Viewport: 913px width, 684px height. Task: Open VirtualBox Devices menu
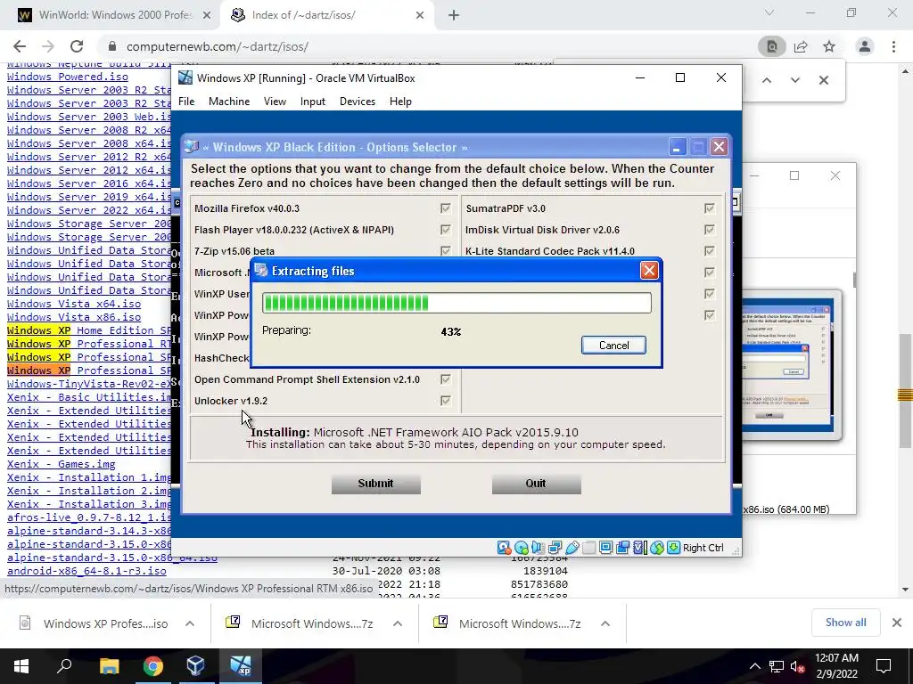[357, 102]
